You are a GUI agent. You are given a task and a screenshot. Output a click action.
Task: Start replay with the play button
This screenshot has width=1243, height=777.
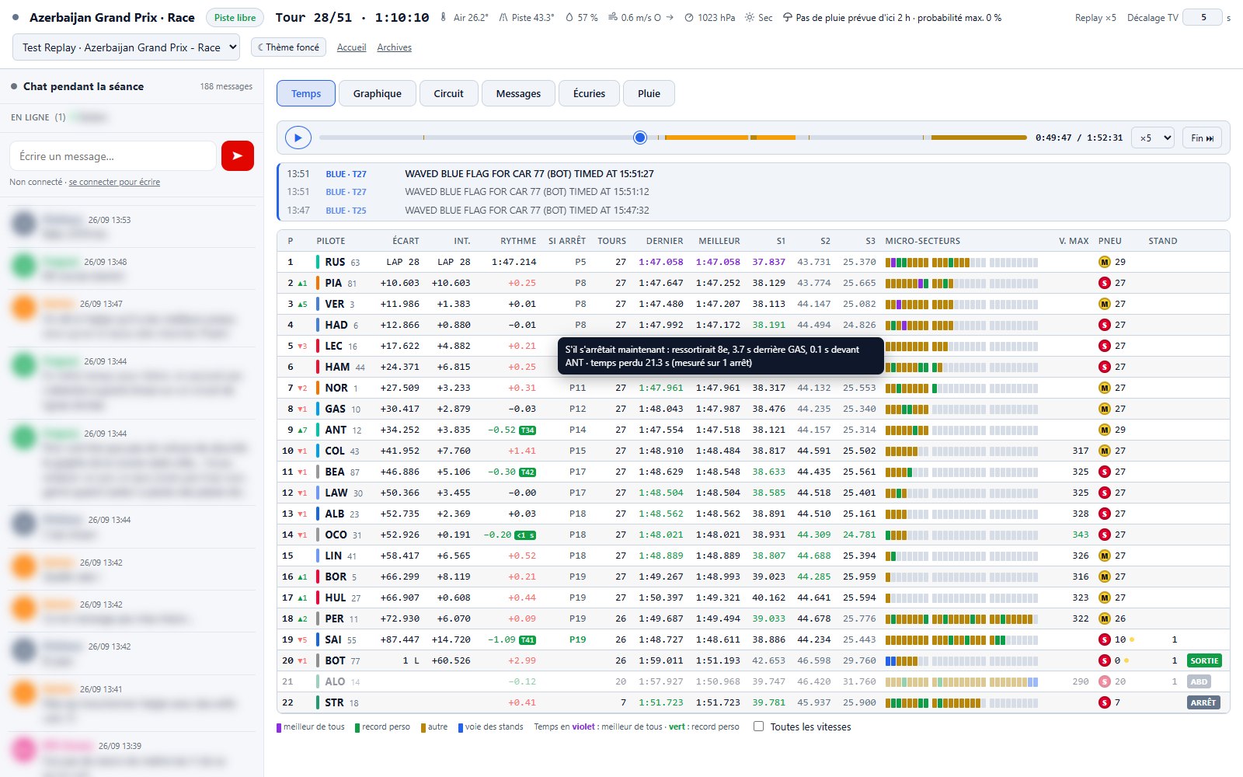[298, 138]
